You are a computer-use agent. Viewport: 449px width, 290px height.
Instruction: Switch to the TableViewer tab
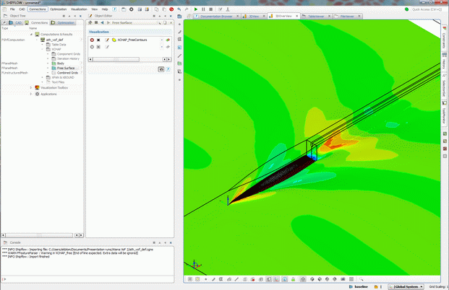[316, 15]
